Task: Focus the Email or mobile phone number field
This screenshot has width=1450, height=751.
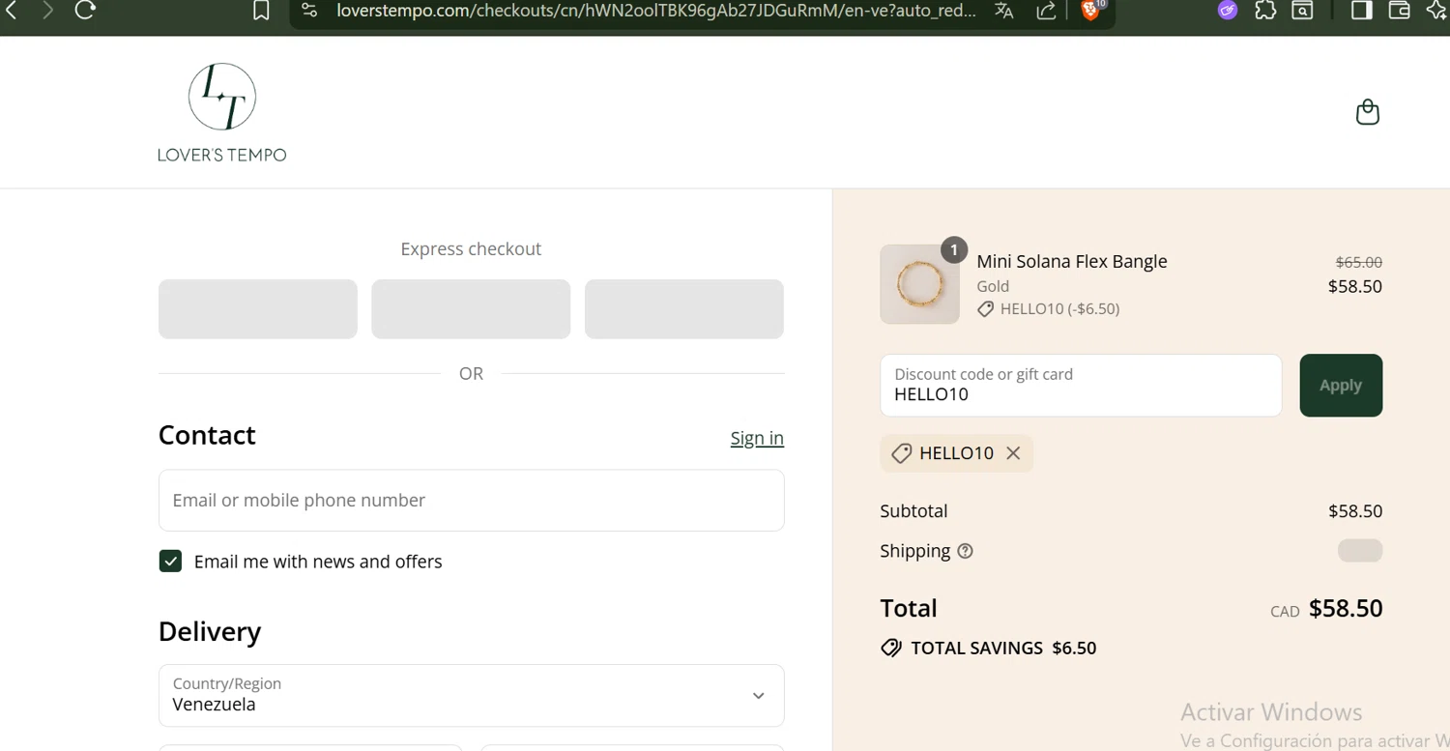Action: click(x=471, y=501)
